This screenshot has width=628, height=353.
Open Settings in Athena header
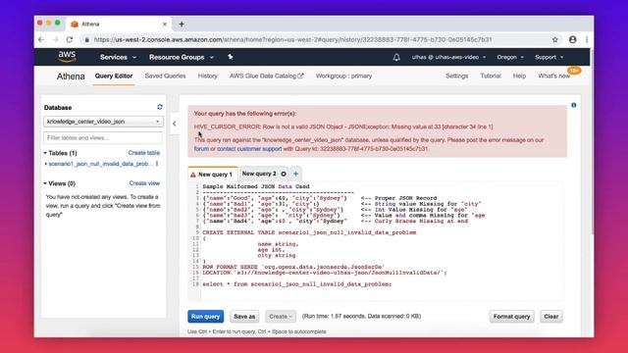pos(456,76)
